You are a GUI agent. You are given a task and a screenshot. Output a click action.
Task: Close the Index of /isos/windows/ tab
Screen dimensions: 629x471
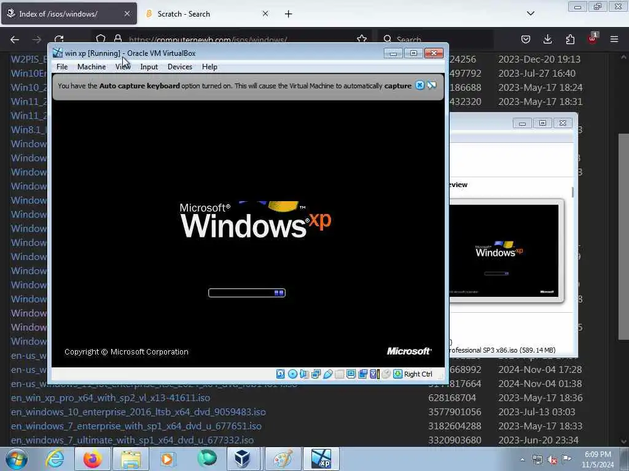click(x=127, y=13)
